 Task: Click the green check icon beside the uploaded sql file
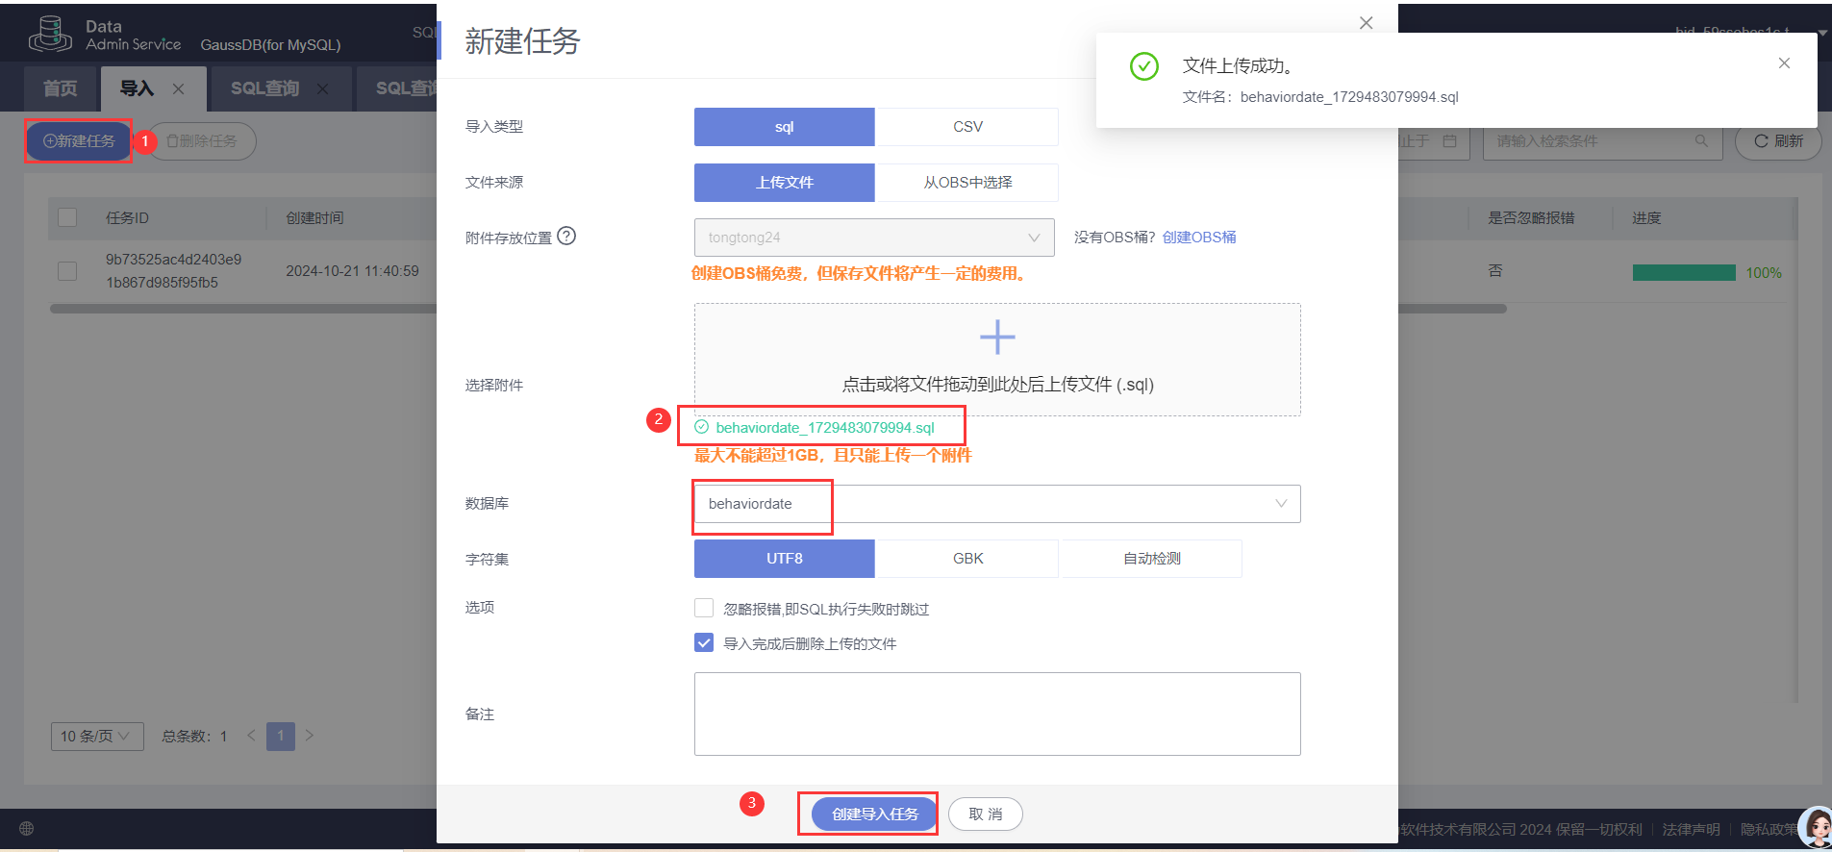click(701, 427)
